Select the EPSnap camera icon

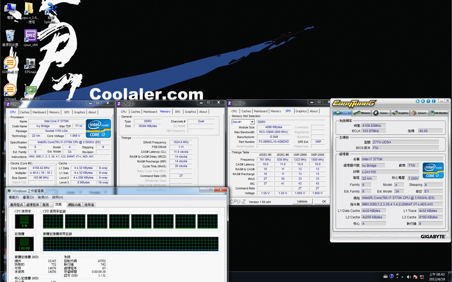pos(30,66)
